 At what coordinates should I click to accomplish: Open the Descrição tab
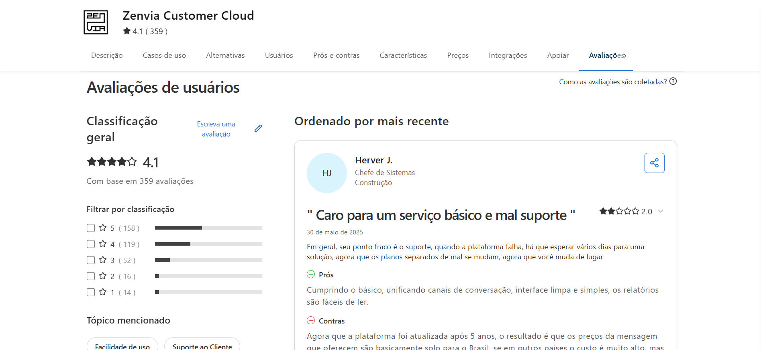pos(107,55)
